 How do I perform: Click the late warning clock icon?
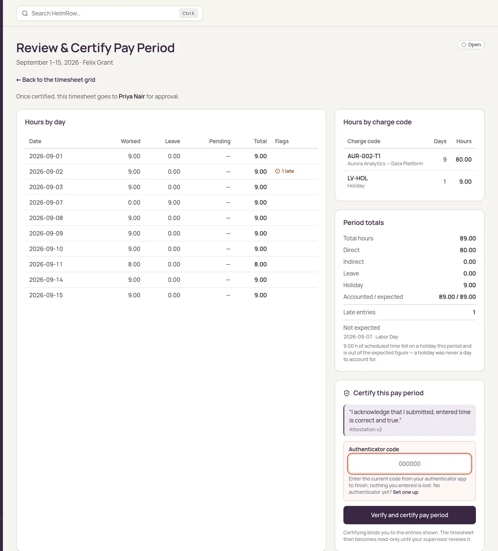point(278,171)
